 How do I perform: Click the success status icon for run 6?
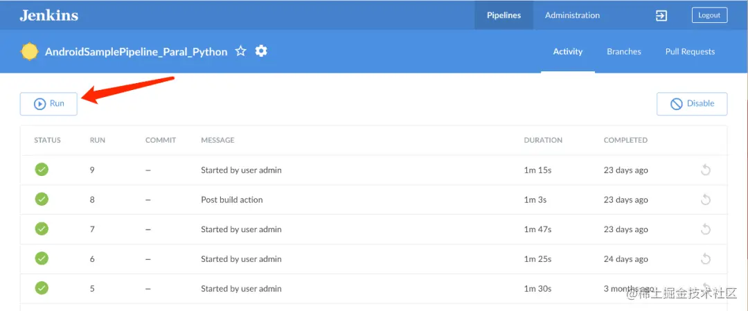[42, 258]
